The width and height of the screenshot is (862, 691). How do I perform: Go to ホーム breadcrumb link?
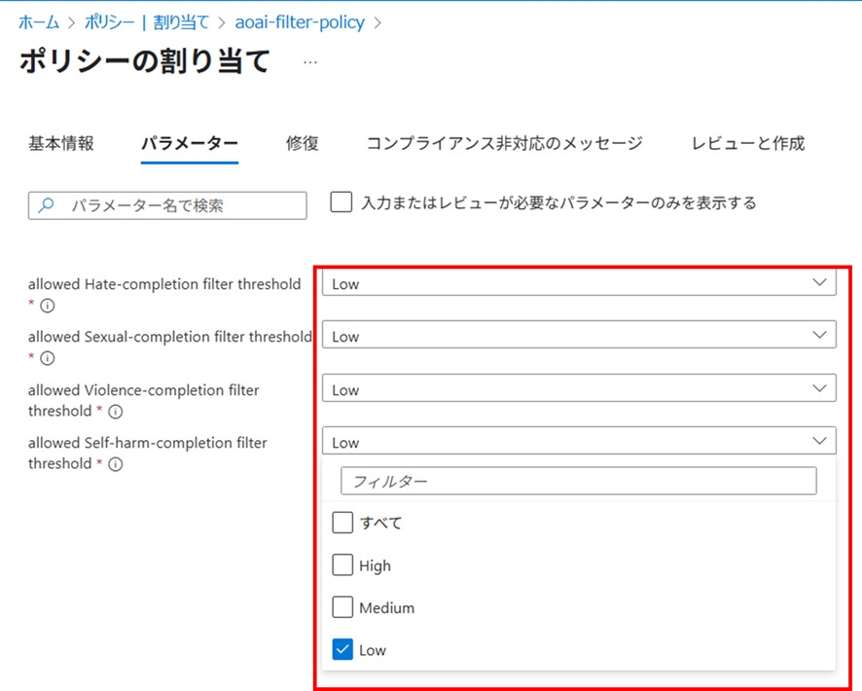click(39, 22)
